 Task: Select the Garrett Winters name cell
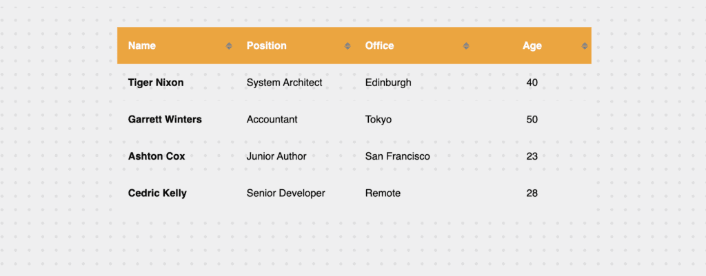[x=165, y=120]
